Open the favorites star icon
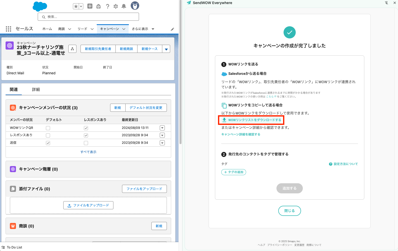Image resolution: width=398 pixels, height=251 pixels. point(76,6)
